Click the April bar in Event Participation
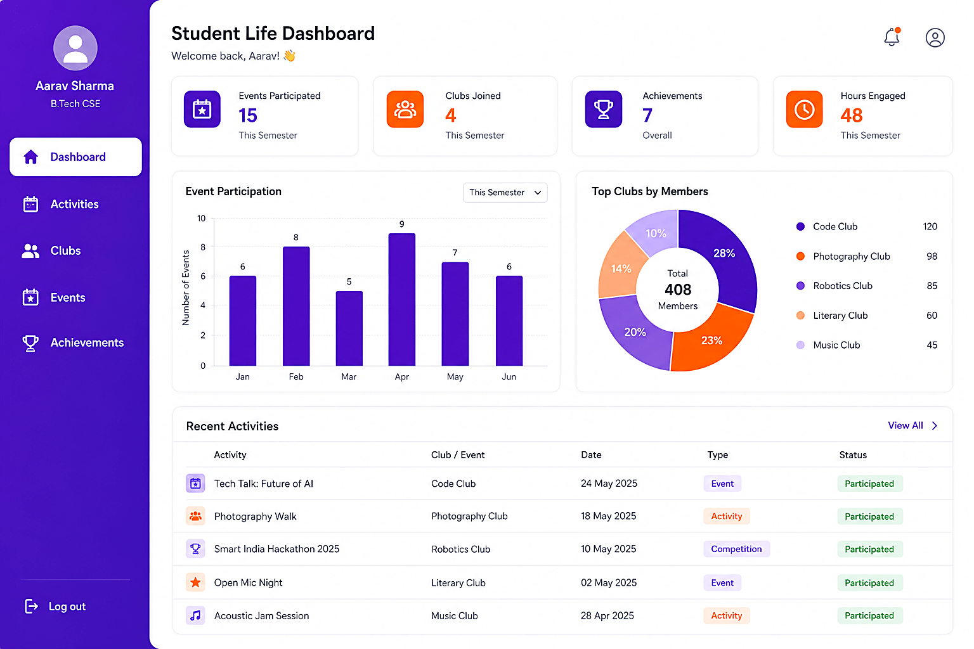This screenshot has height=649, width=974. pyautogui.click(x=402, y=300)
